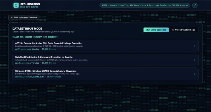This screenshot has height=112, width=211.
Task: Click arrow icon on APT29 incident card
Action: [195, 46]
